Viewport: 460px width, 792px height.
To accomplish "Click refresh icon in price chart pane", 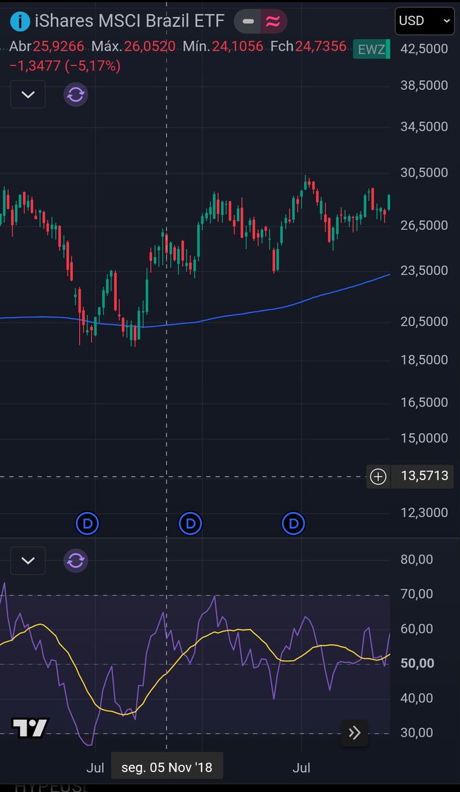I will (76, 94).
